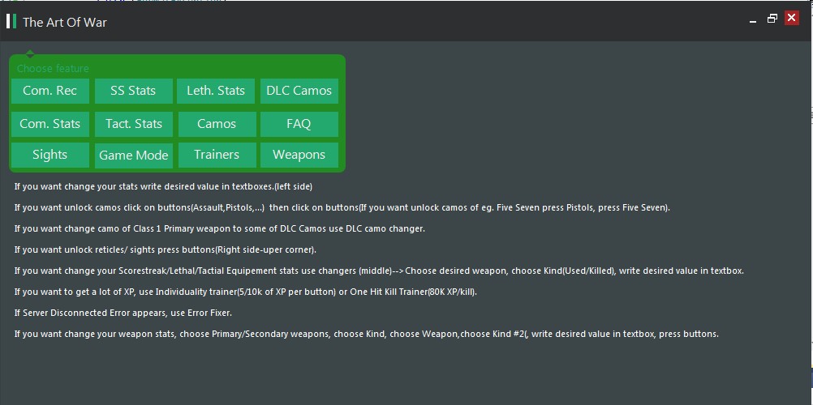Image resolution: width=813 pixels, height=405 pixels.
Task: Close The Art Of War window
Action: click(792, 19)
